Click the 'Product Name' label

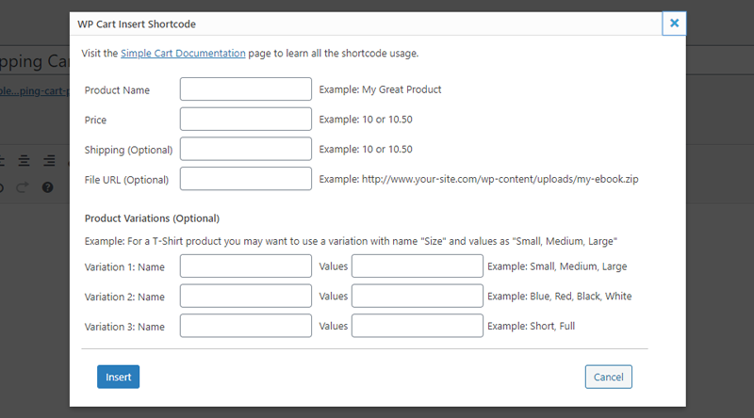(117, 90)
